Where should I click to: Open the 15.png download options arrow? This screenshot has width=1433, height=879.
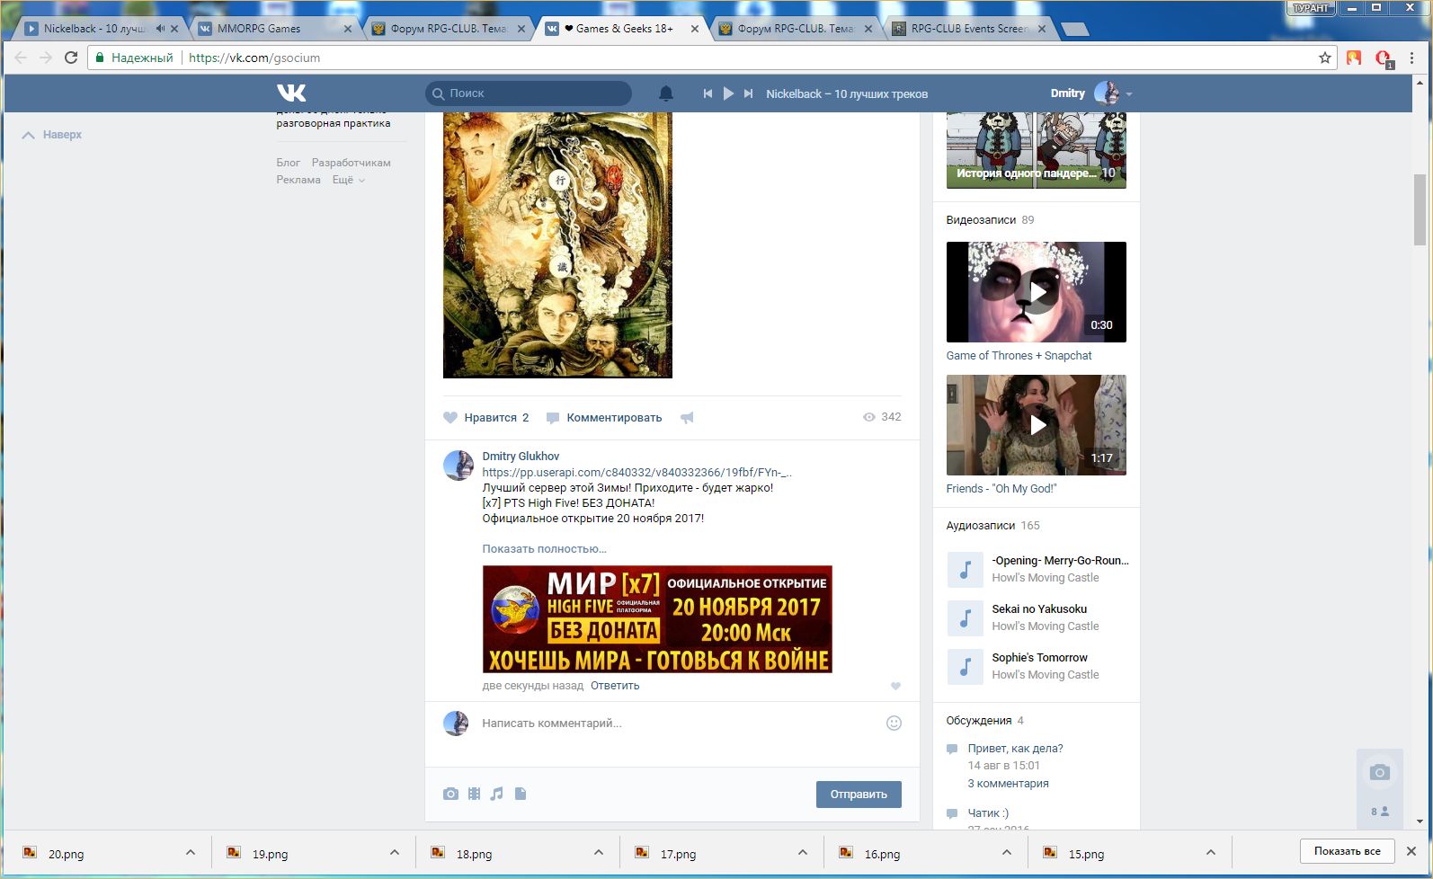1211,852
